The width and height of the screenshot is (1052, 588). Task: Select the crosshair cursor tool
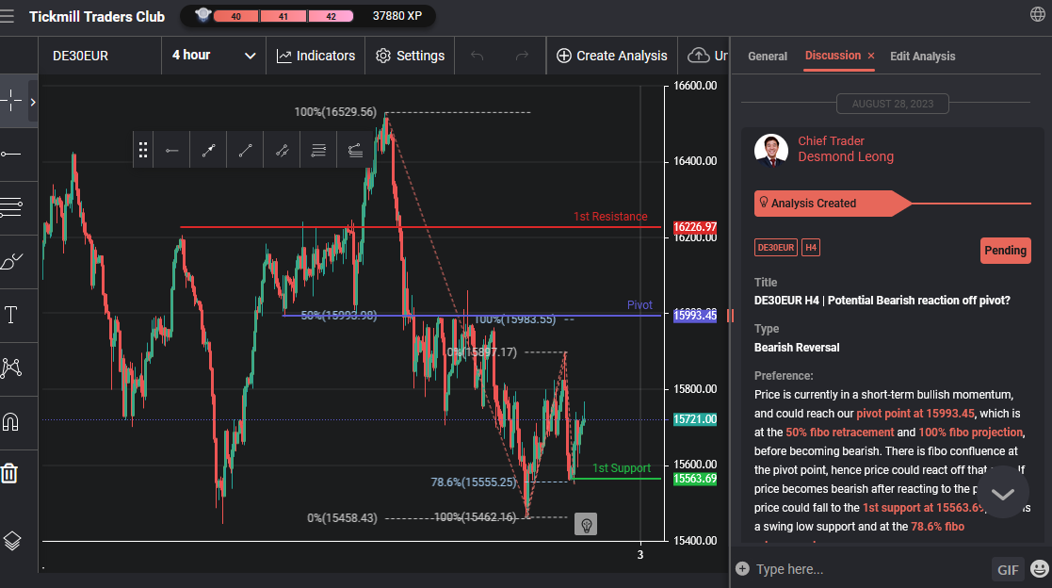(11, 102)
